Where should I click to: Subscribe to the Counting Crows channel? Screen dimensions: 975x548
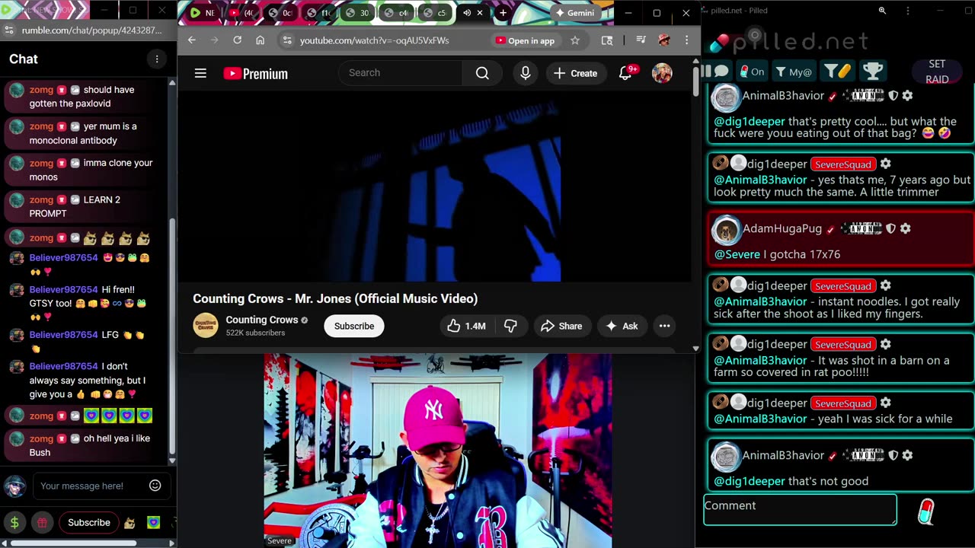tap(354, 326)
